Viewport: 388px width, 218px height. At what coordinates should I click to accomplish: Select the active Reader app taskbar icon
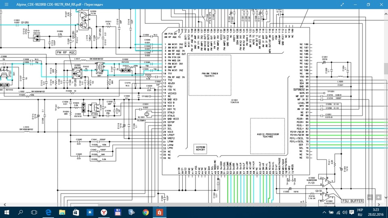tap(160, 212)
